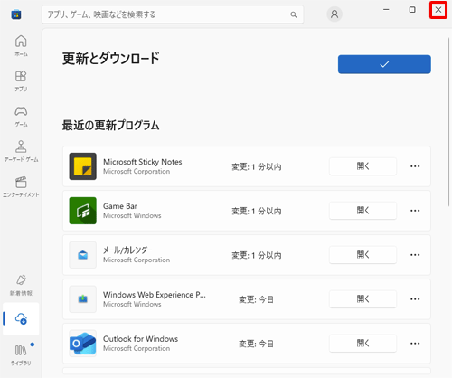Minimize the Microsoft Store window
Image resolution: width=452 pixels, height=378 pixels.
[x=386, y=10]
